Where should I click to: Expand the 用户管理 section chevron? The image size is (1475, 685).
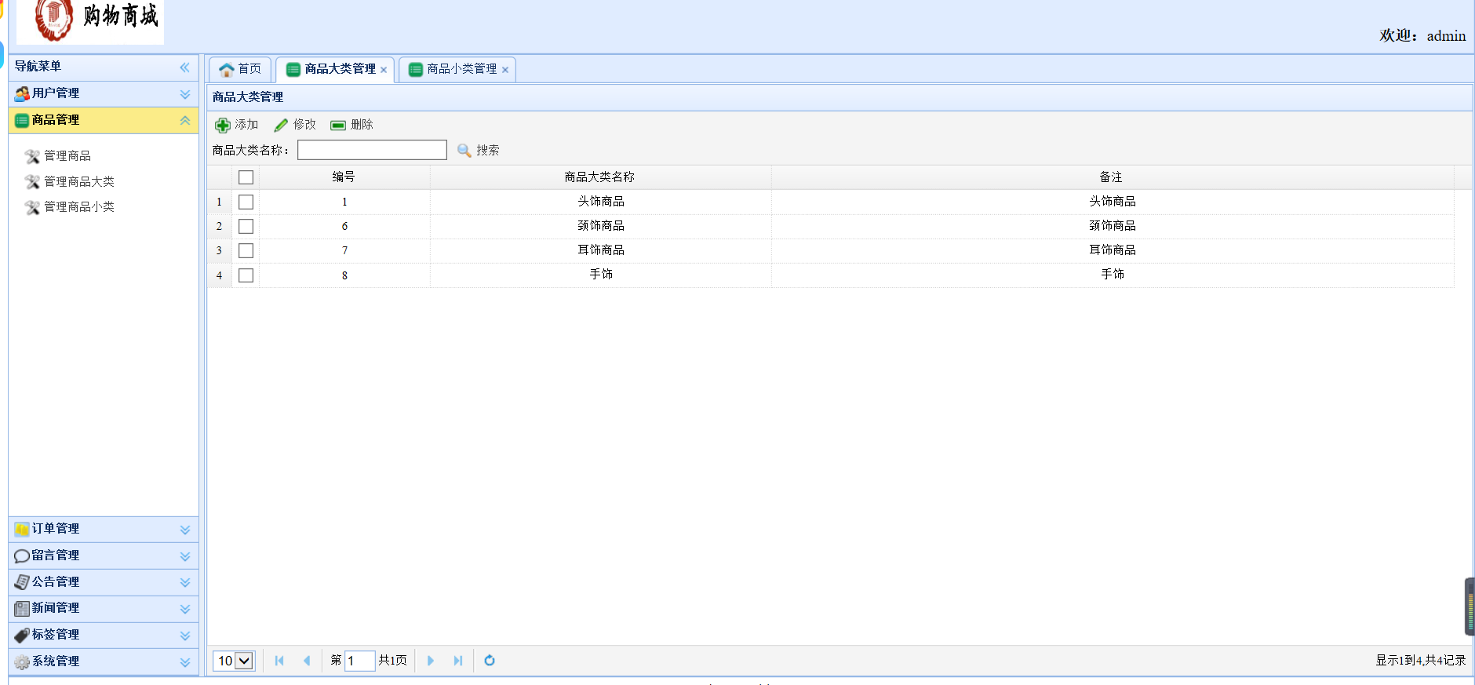click(185, 94)
